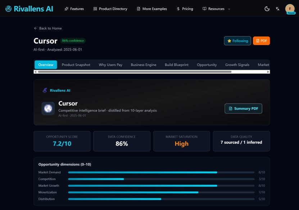
Task: Click the Features sparkle icon
Action: [x=66, y=9]
